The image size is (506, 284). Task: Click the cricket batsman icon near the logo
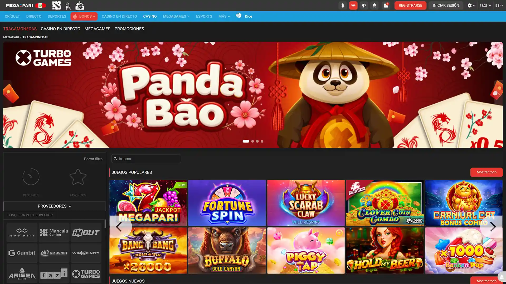(68, 5)
